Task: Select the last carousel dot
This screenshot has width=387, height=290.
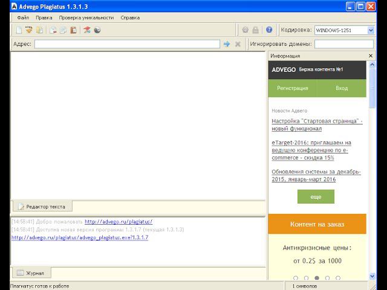Action: (x=338, y=278)
